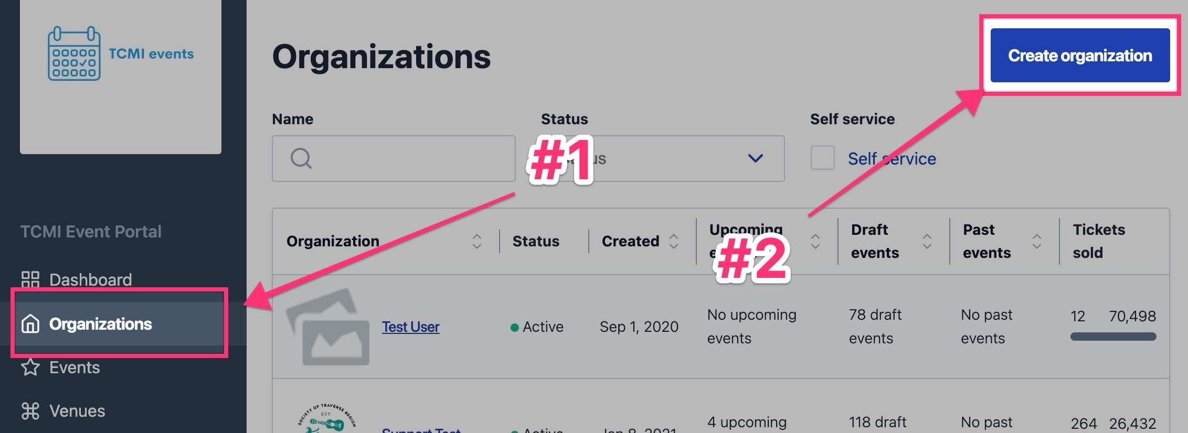Sort by Organization column arrows

[476, 241]
